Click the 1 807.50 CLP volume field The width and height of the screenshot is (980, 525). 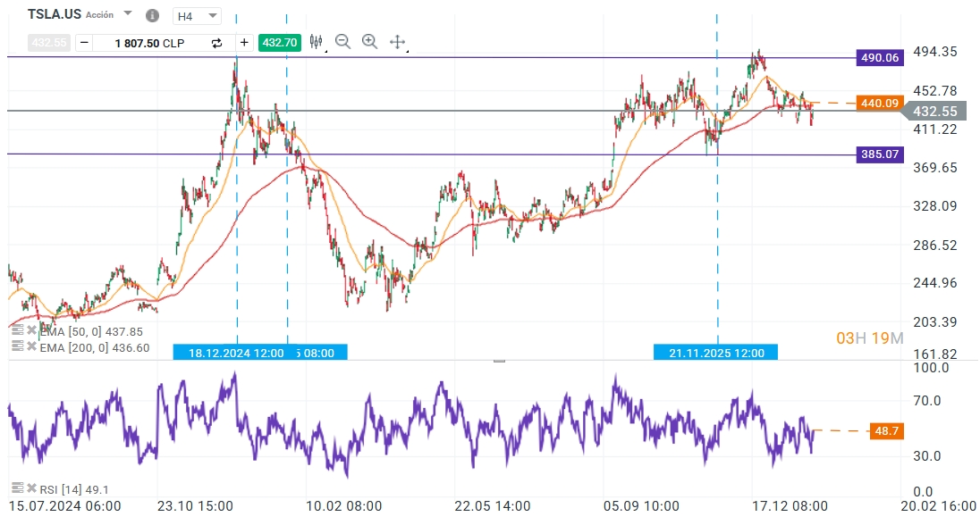click(x=149, y=42)
